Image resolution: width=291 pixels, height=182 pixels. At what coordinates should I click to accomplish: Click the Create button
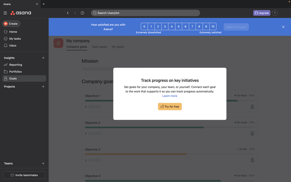[11, 24]
